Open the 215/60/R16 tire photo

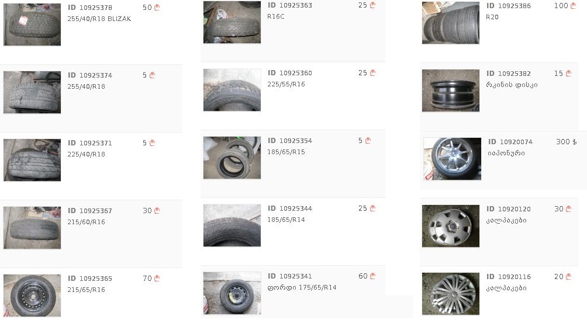click(32, 227)
